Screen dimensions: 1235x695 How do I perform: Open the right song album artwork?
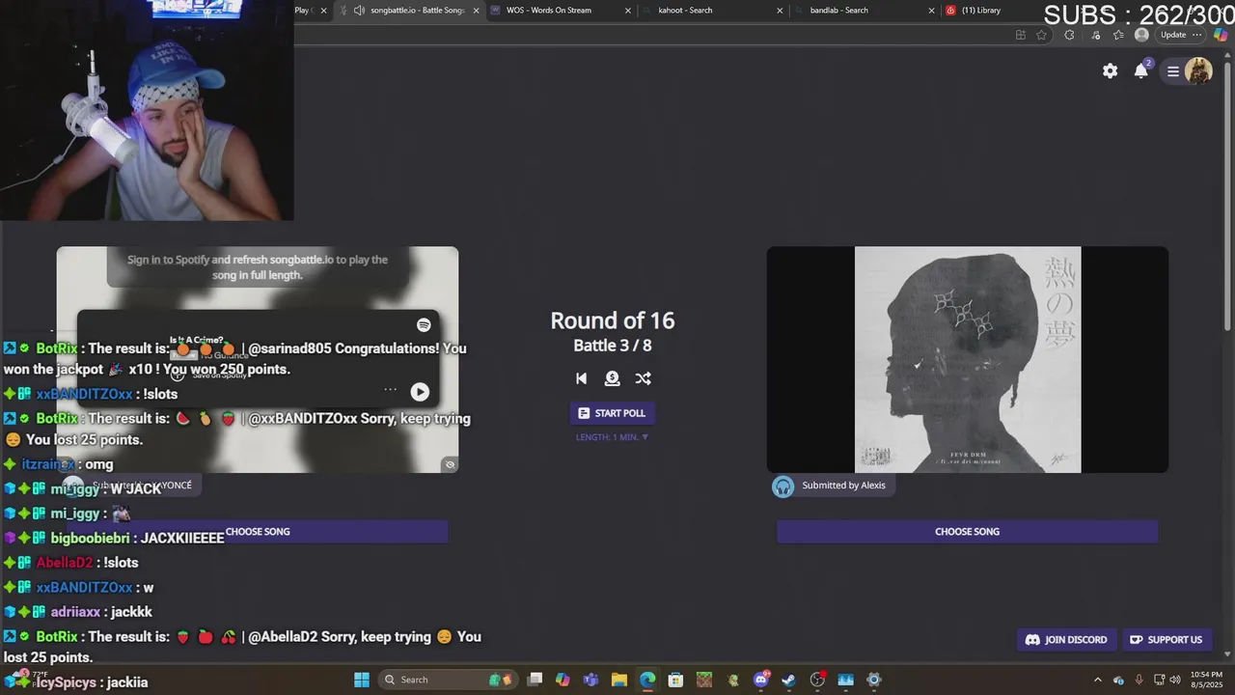pos(968,360)
